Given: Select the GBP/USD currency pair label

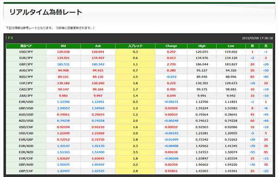Looking at the screenshot, I should 26,108.
